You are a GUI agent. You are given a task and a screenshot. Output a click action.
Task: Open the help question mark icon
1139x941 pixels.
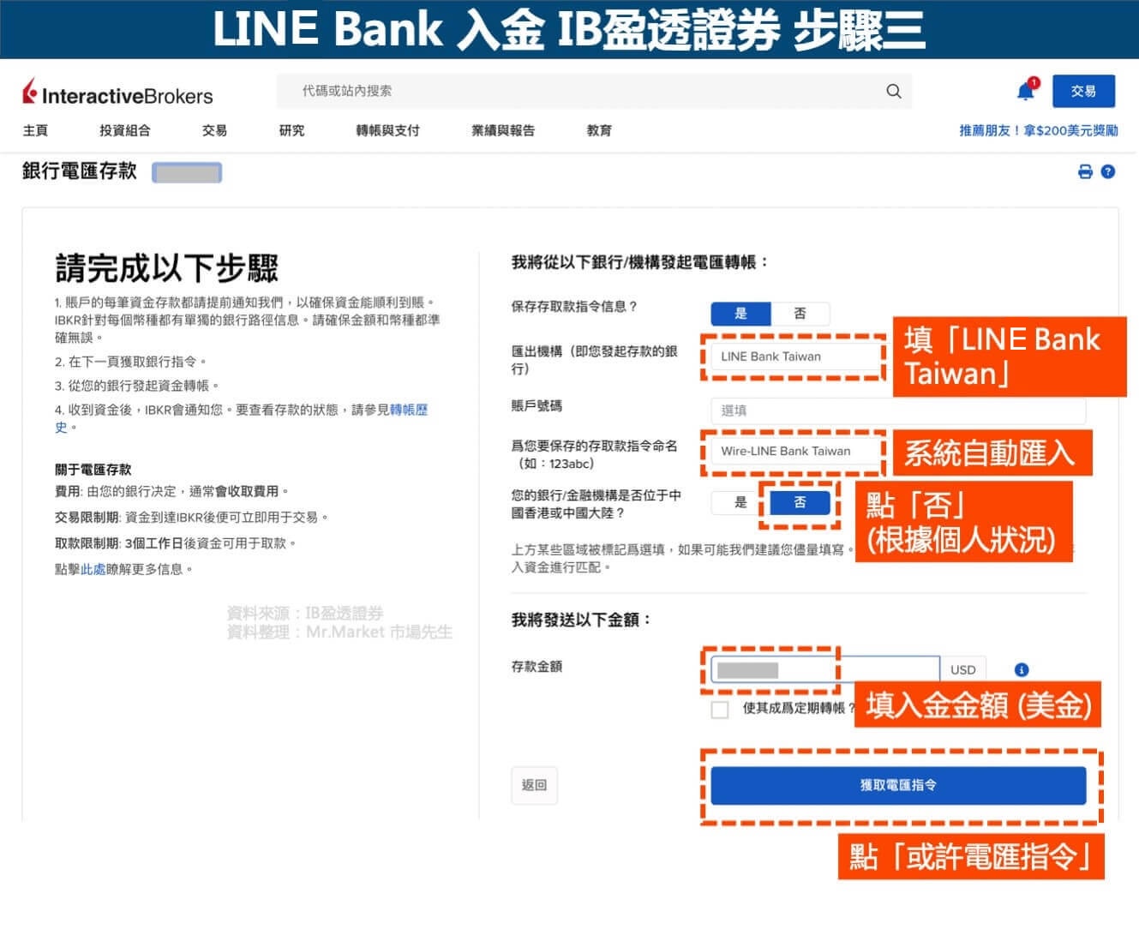coord(1108,171)
